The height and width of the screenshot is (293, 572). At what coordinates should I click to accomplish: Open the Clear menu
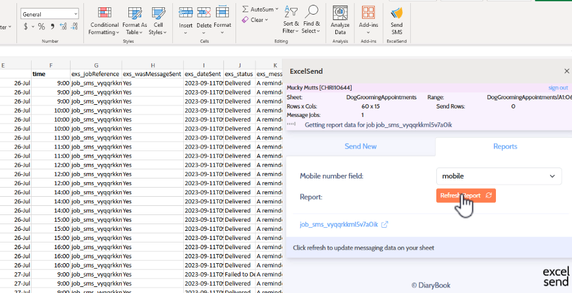[x=255, y=19]
